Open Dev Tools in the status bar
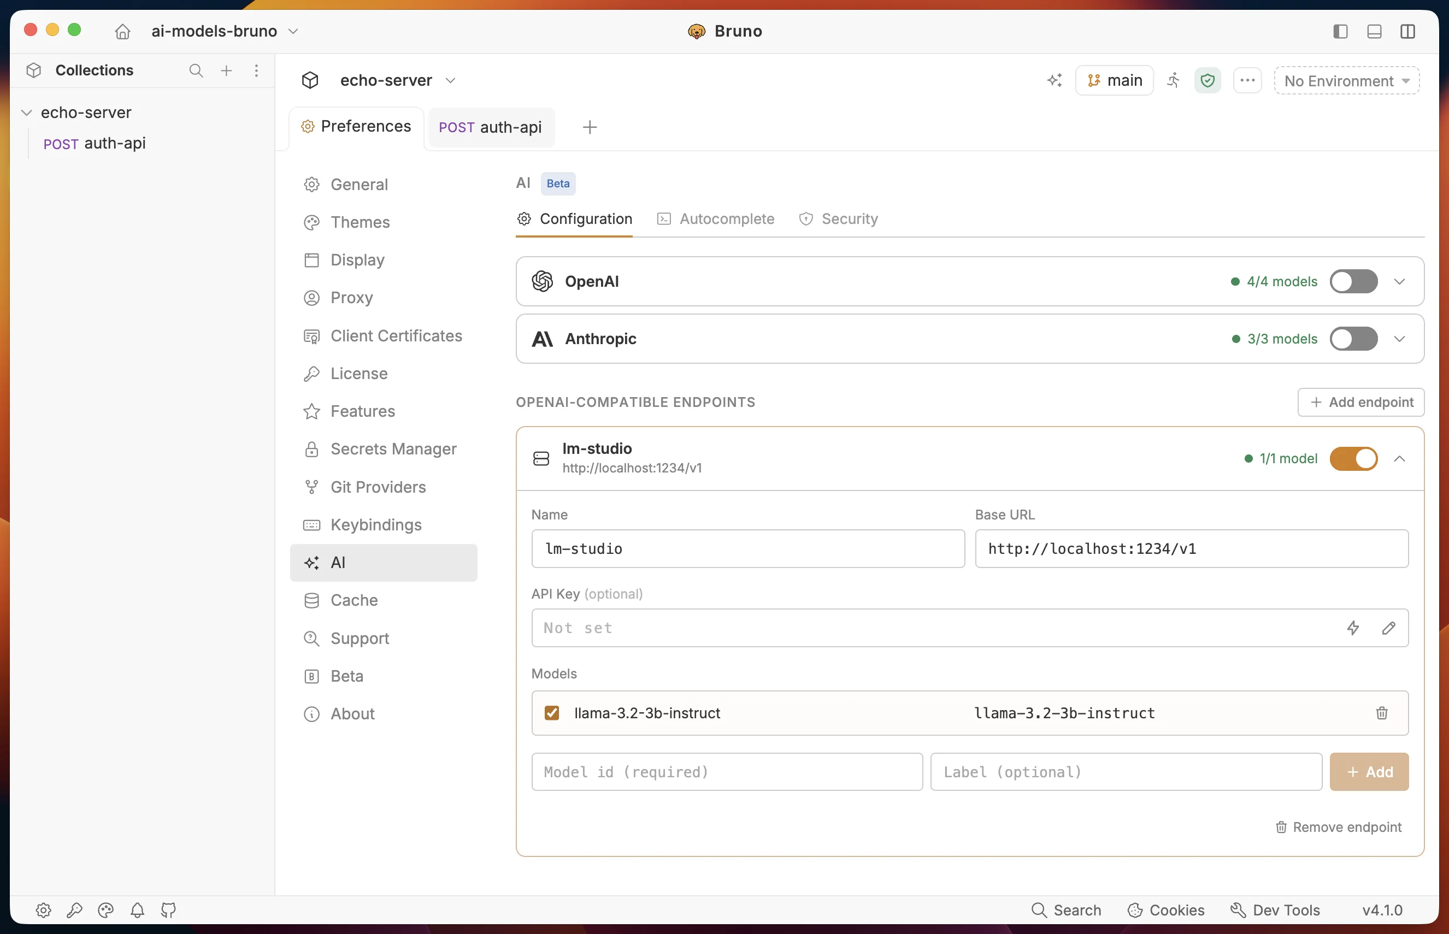Viewport: 1449px width, 934px height. (x=1275, y=911)
